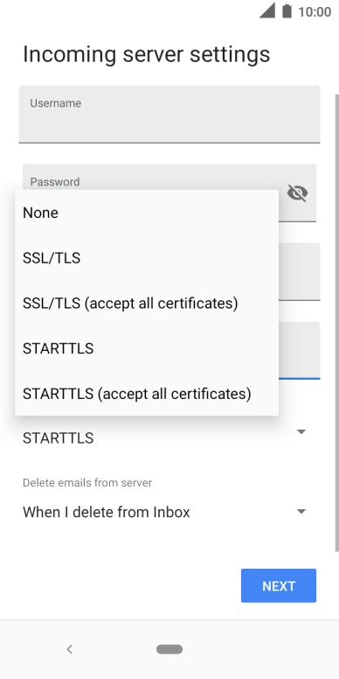The image size is (339, 679).
Task: Toggle password visibility eye icon
Action: tap(297, 193)
